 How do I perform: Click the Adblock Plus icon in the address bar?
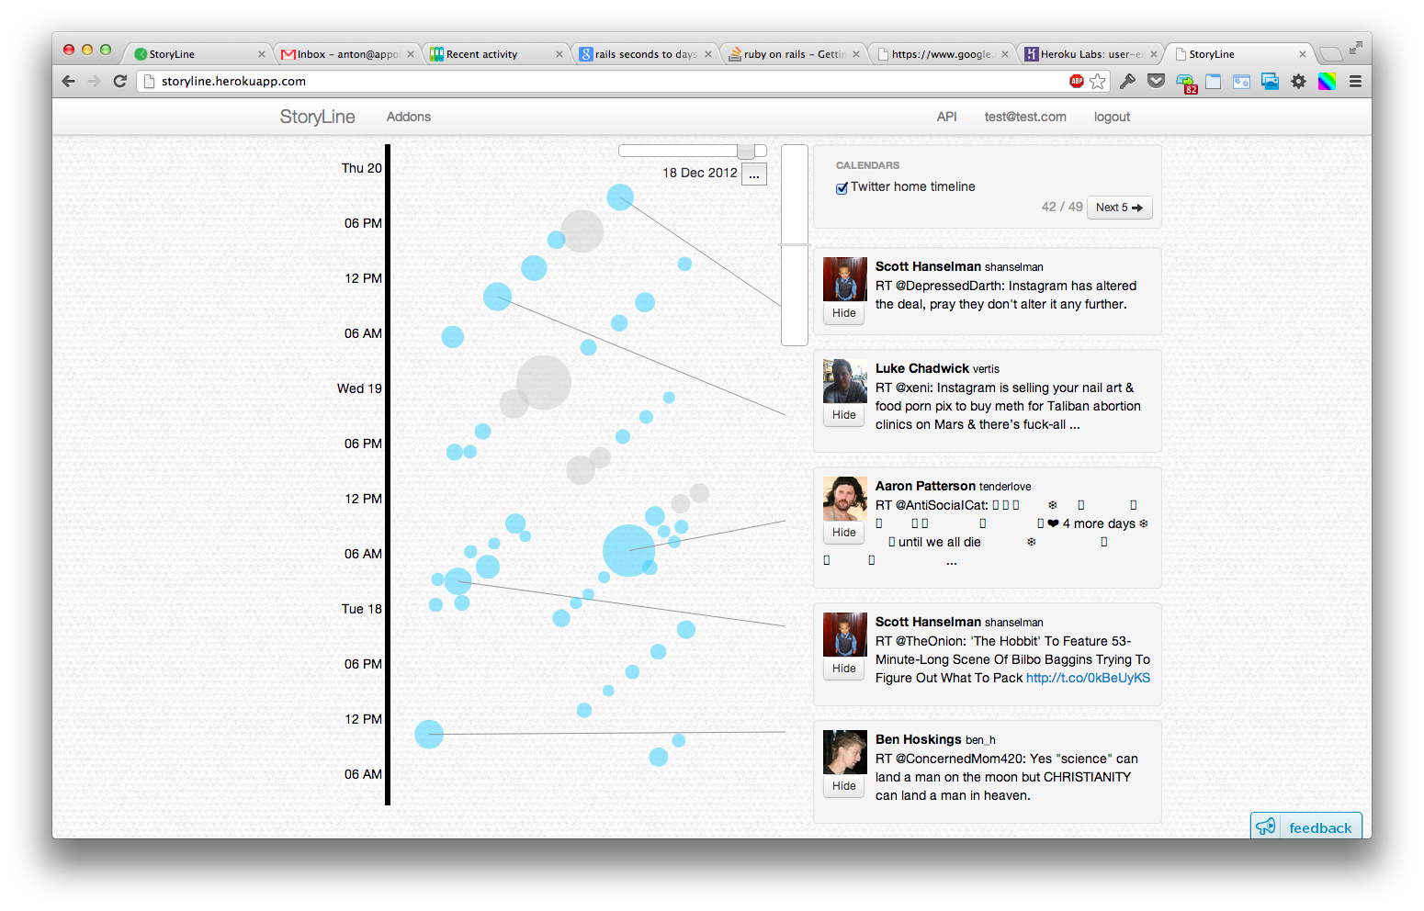tap(1077, 81)
